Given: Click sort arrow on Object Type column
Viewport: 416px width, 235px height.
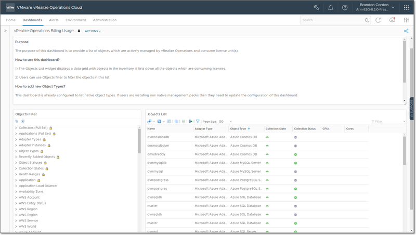Looking at the screenshot, I should pos(249,129).
